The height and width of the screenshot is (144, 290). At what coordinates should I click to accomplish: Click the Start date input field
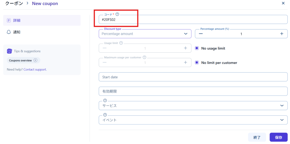pos(193,77)
